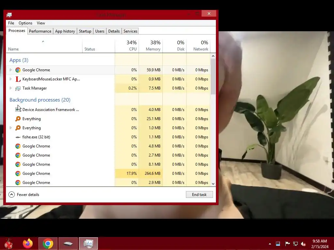Screen dimensions: 334x250
Task: Collapse view with Fewer details arrow
Action: 11,195
